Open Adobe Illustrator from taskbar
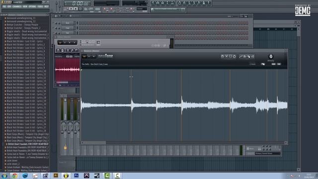This screenshot has width=318, height=179. click(56, 176)
